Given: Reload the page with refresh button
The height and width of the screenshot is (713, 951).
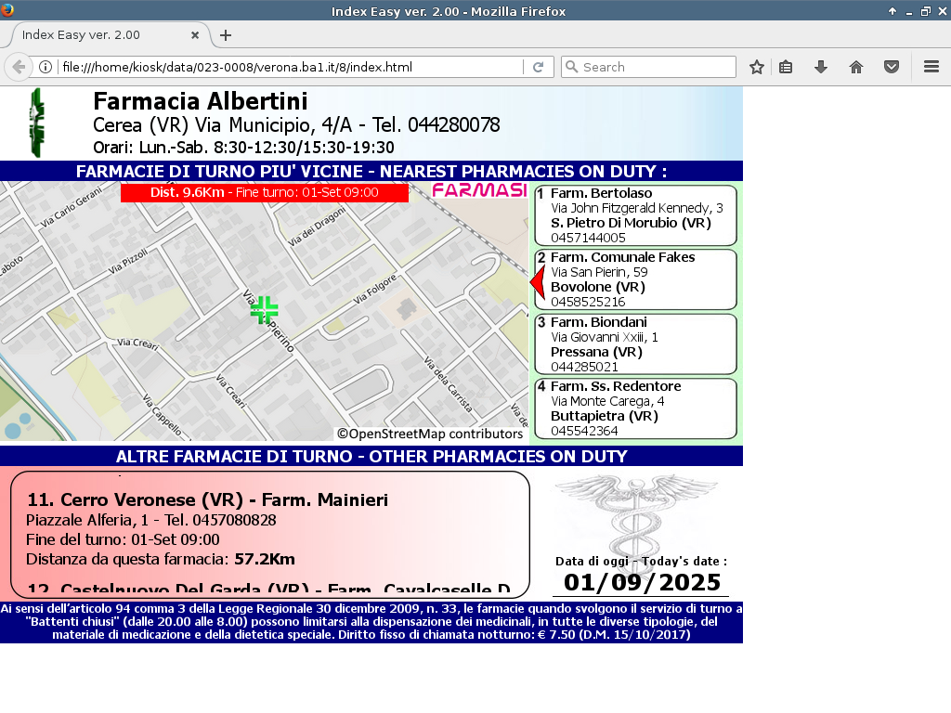Looking at the screenshot, I should (538, 67).
